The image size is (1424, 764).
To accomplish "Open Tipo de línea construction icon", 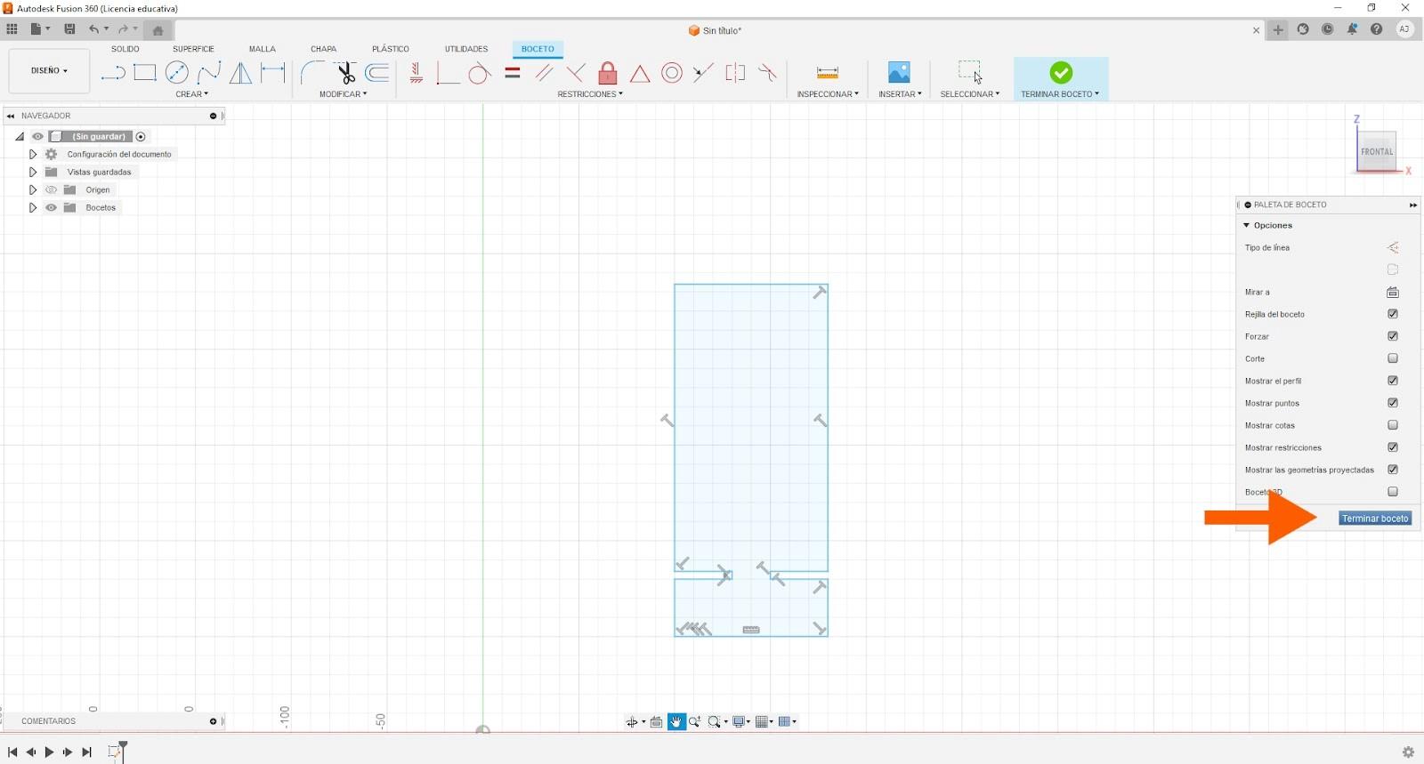I will [1393, 247].
